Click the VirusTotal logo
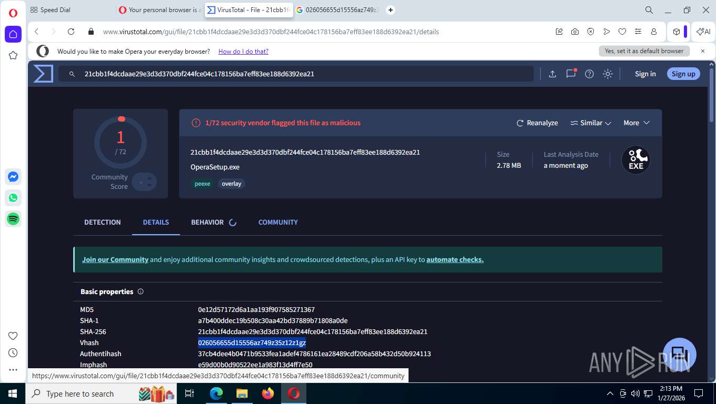The height and width of the screenshot is (404, 716). [43, 74]
